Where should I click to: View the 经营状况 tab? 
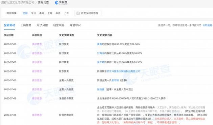(75, 25)
